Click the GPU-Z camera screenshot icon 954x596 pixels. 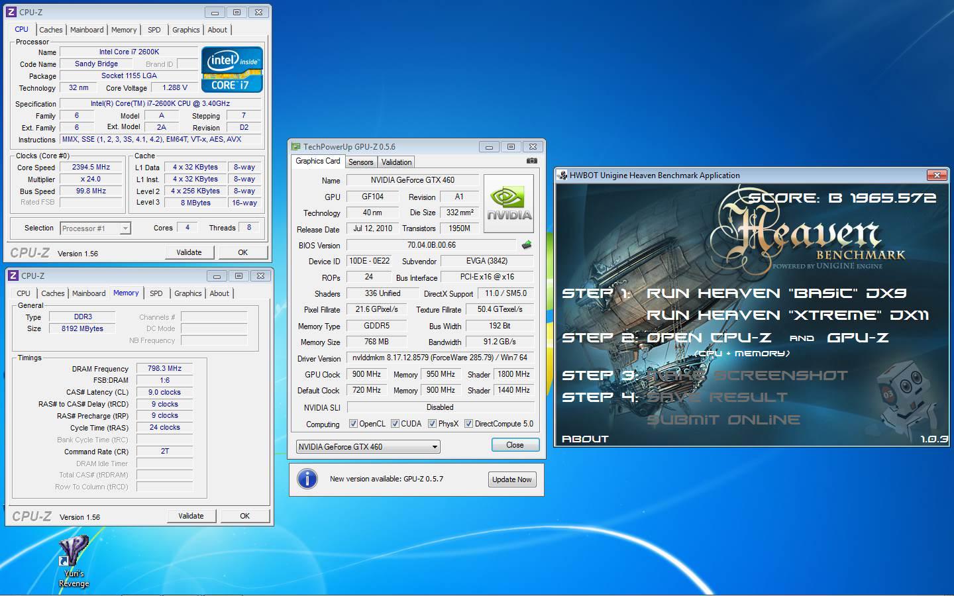[531, 161]
